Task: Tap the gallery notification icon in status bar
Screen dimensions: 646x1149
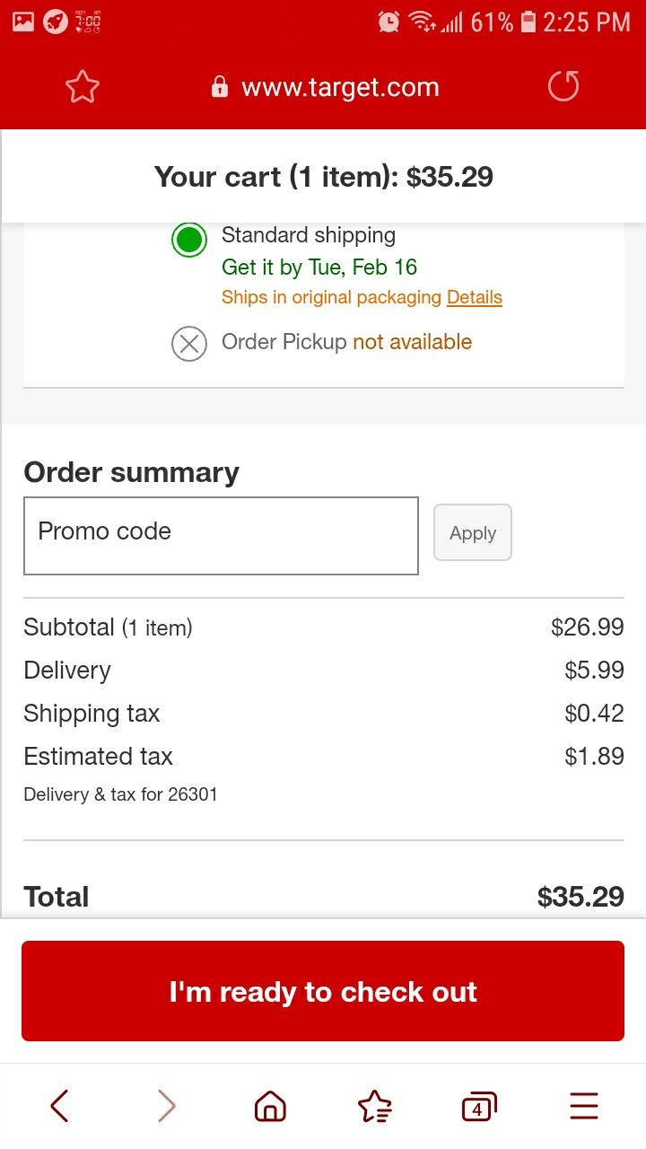Action: (23, 22)
